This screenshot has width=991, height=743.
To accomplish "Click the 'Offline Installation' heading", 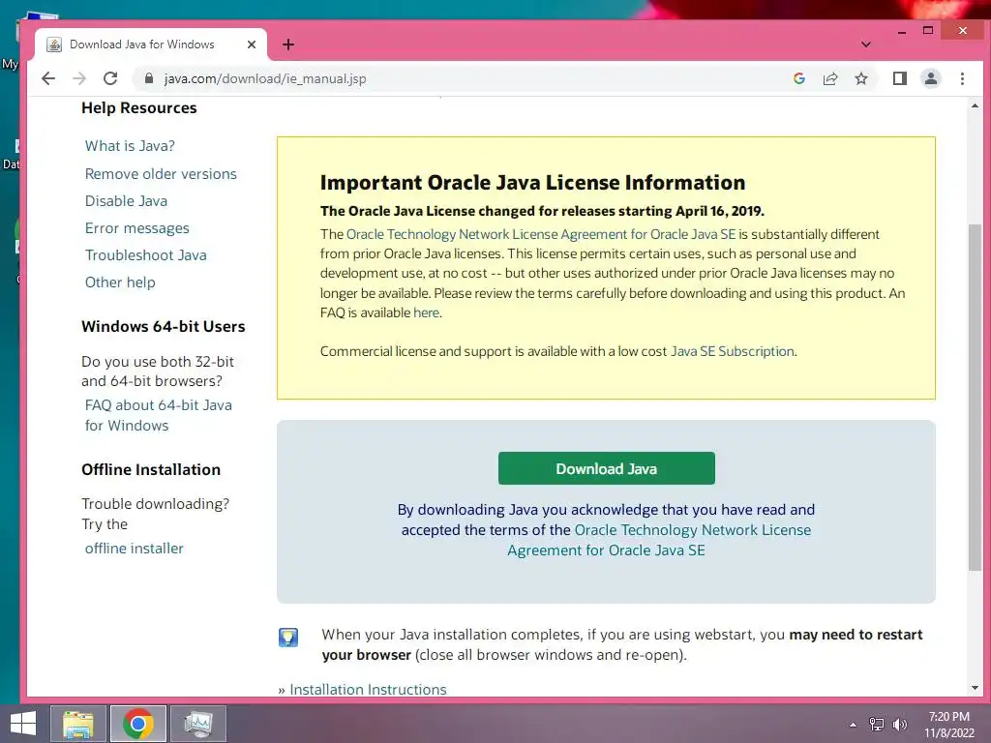I will 151,469.
